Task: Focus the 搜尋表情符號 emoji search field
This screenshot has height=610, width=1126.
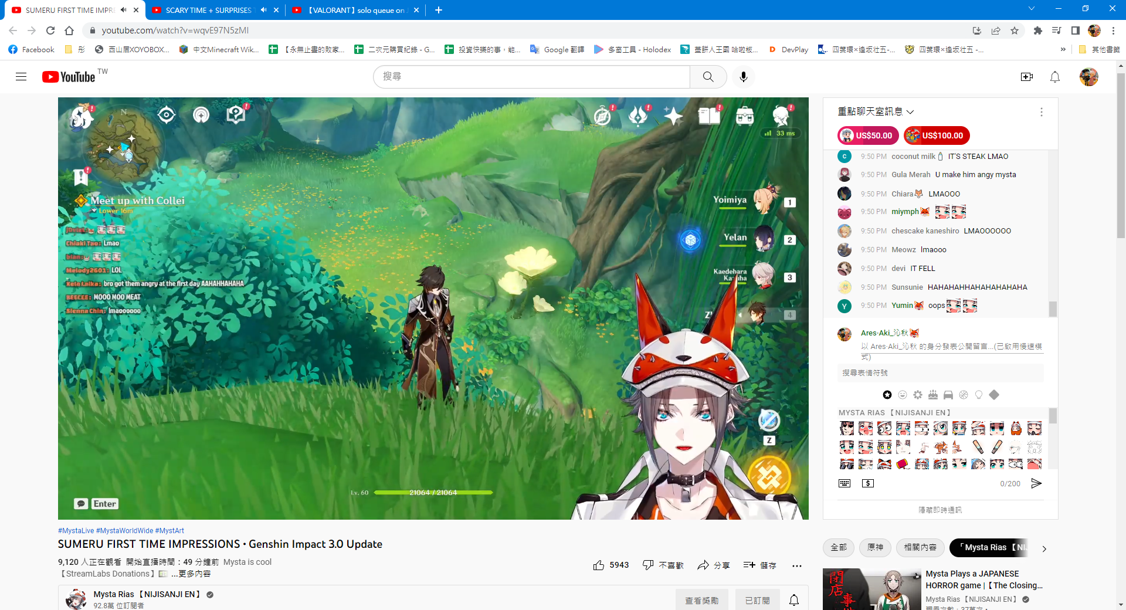Action: [940, 373]
